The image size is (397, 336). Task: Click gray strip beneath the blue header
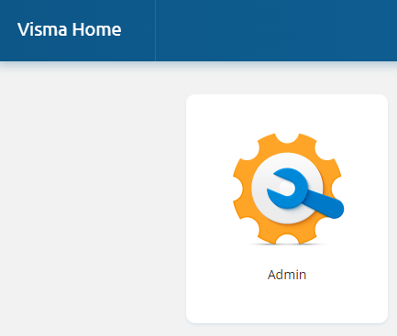tap(199, 78)
